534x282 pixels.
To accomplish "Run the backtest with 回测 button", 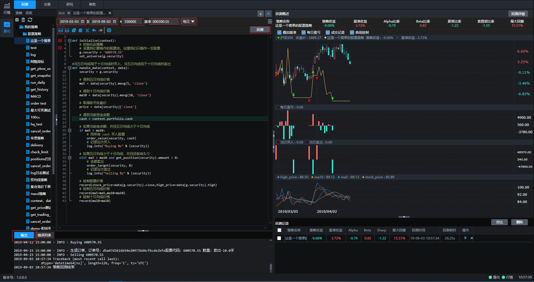I will [260, 30].
